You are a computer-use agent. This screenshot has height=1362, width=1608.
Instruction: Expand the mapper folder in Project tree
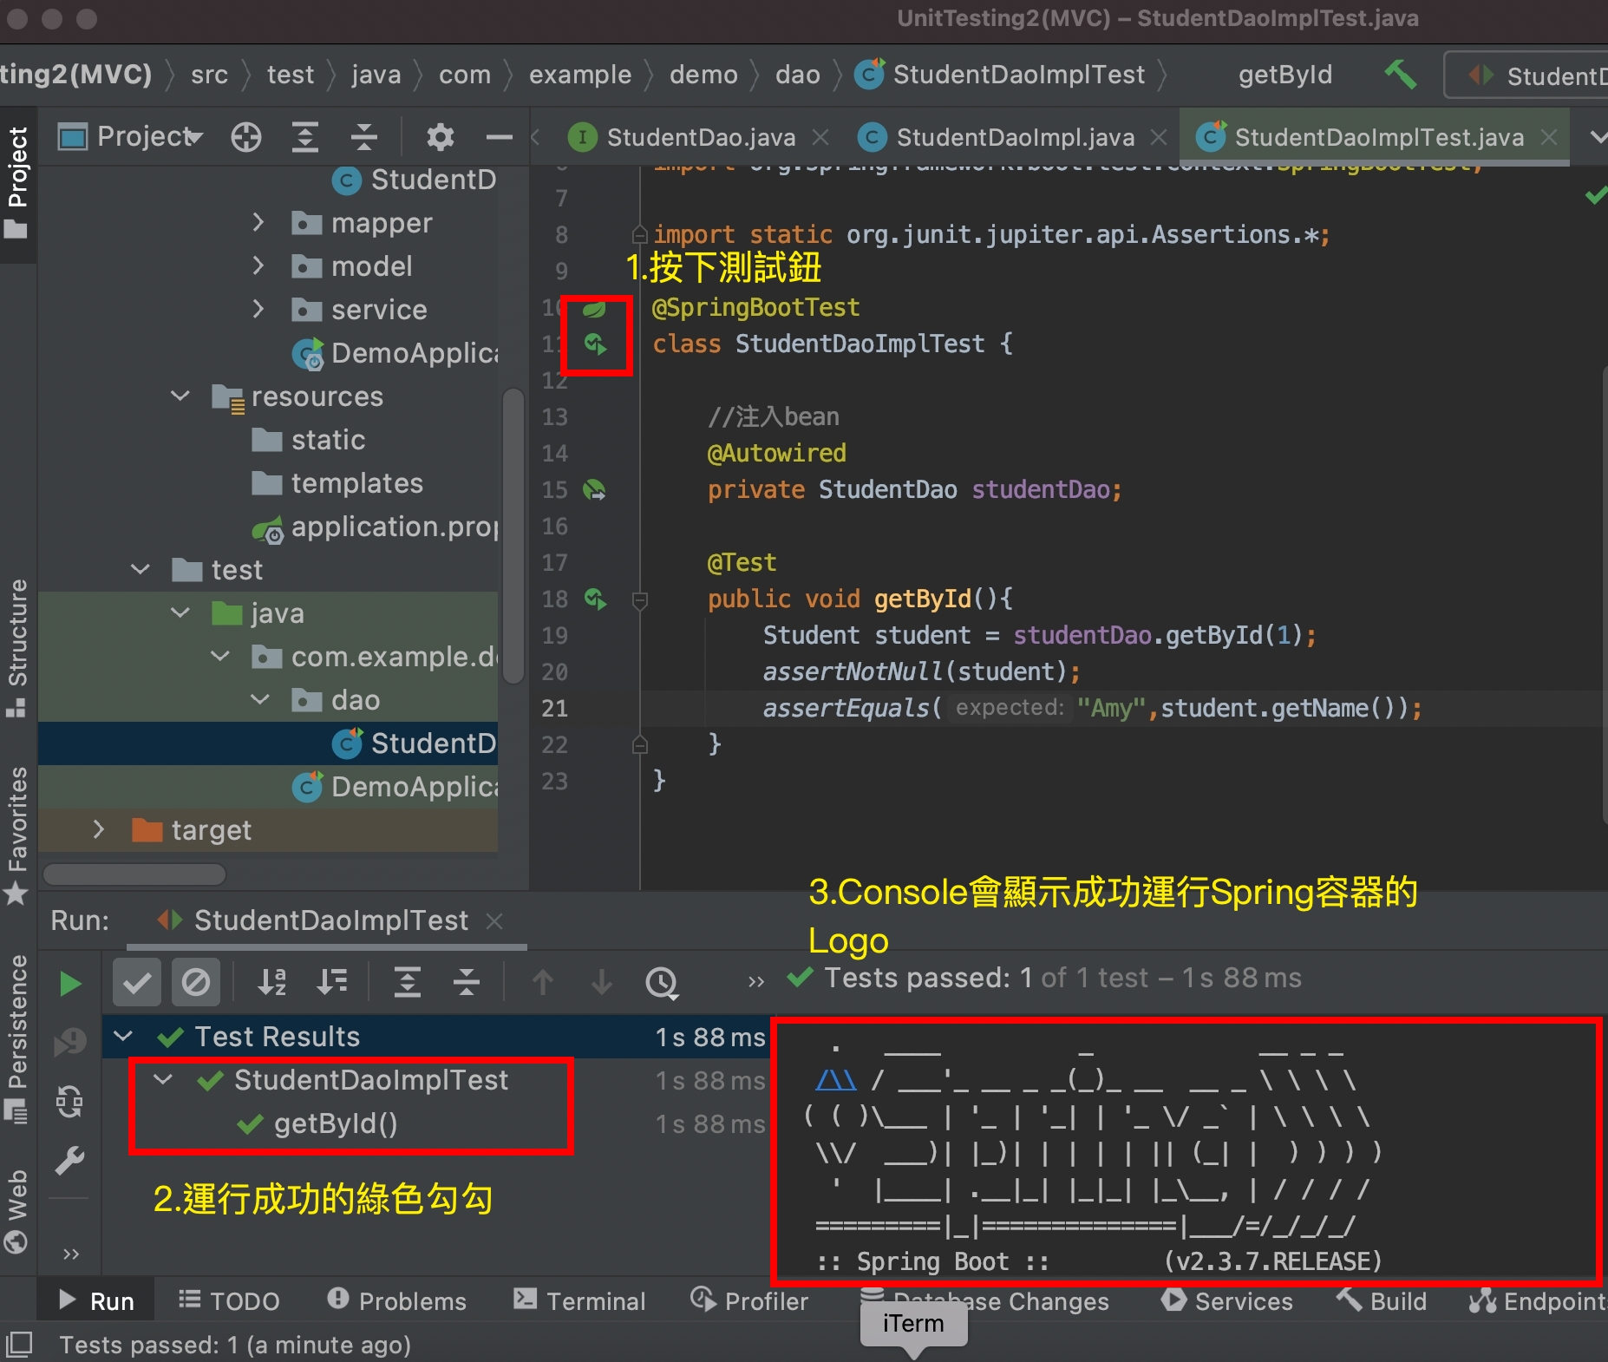pyautogui.click(x=258, y=223)
